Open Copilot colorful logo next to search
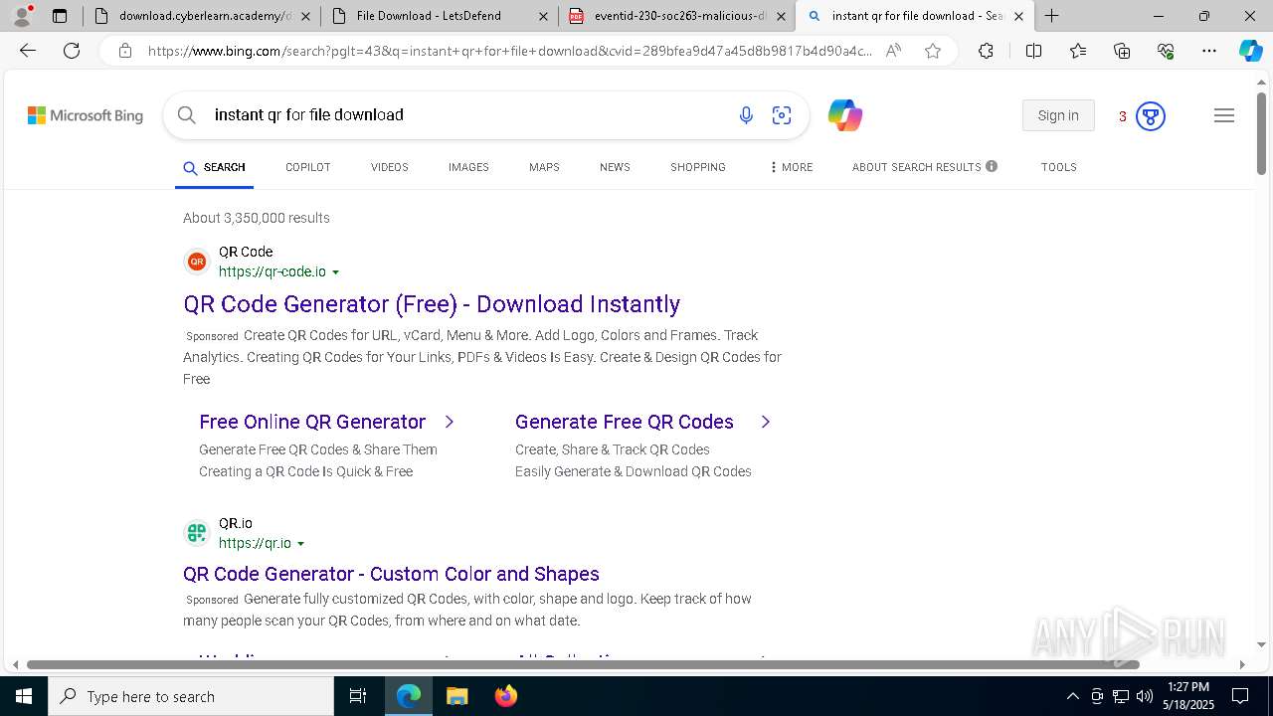This screenshot has height=716, width=1273. click(x=845, y=115)
